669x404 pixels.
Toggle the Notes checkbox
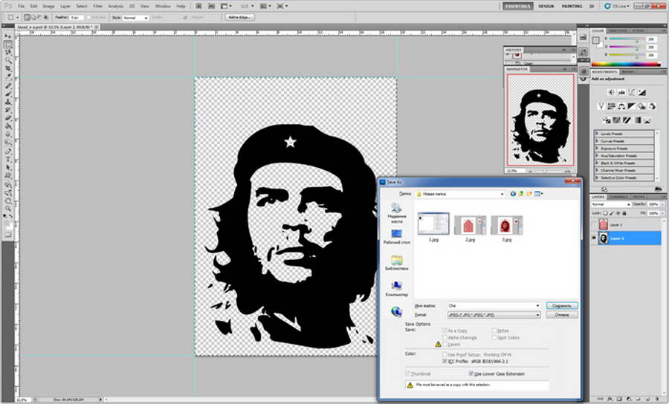pos(494,330)
